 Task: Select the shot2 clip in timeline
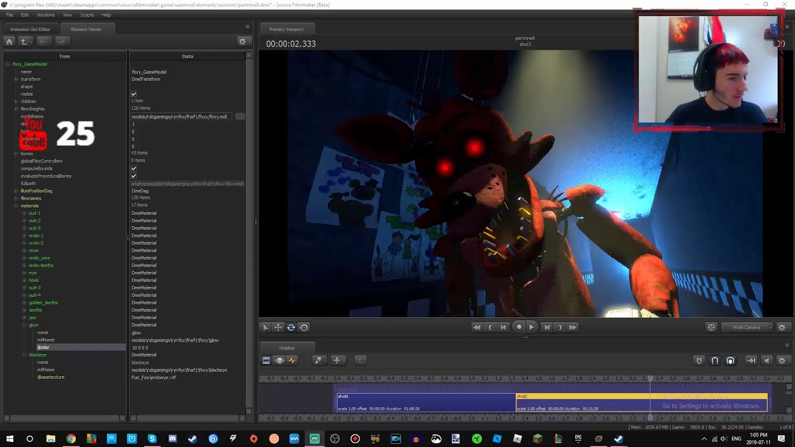[x=642, y=402]
